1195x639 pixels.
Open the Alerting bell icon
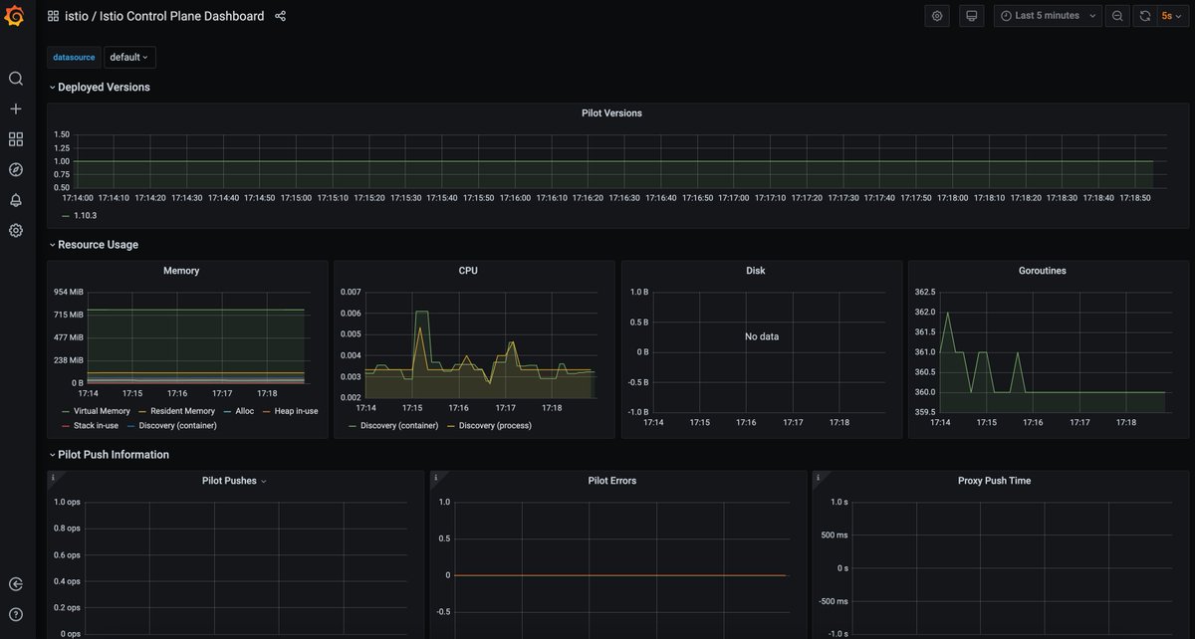coord(15,200)
